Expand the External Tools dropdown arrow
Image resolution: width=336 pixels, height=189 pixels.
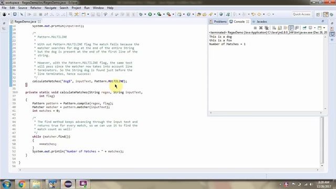click(x=173, y=14)
